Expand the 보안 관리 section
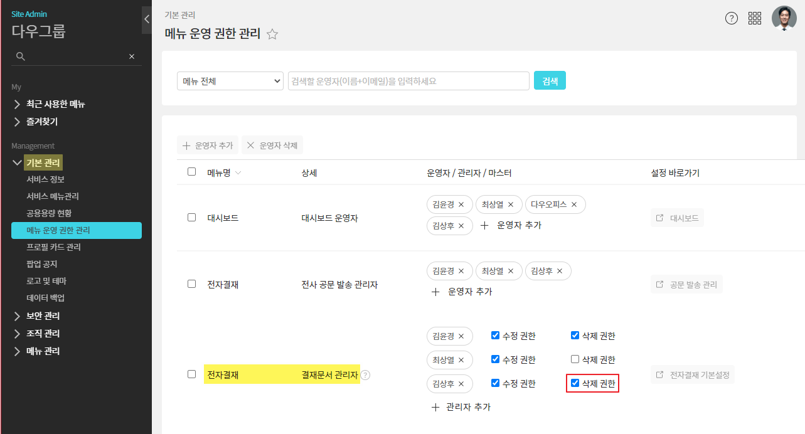 43,316
